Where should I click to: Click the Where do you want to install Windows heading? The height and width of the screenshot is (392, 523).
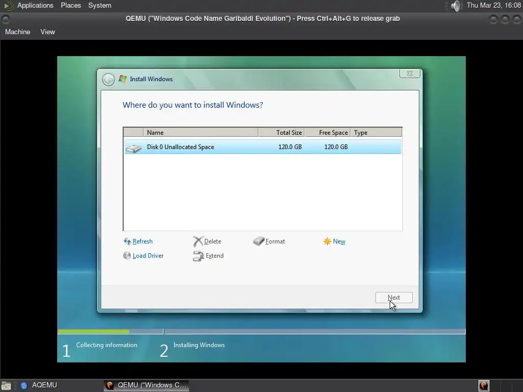coord(193,105)
